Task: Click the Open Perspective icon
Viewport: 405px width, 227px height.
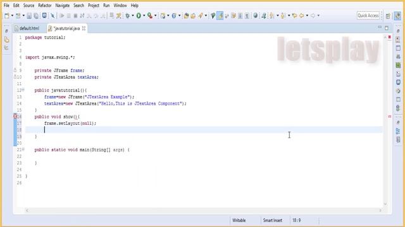Action: click(x=388, y=16)
